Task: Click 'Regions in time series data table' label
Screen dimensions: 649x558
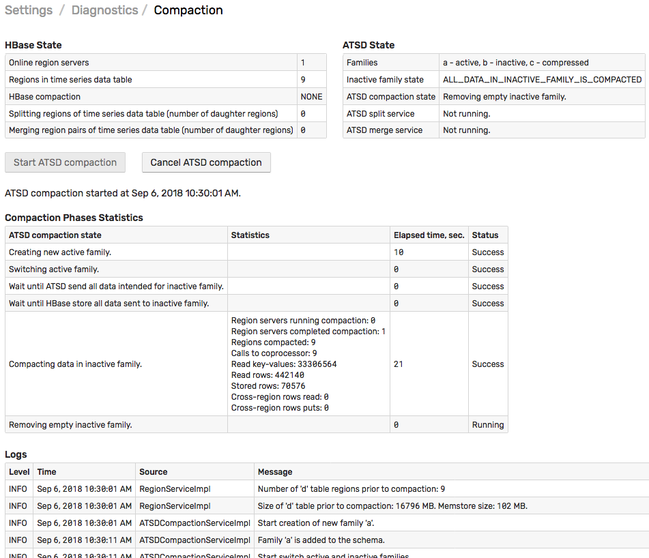Action: tap(70, 79)
